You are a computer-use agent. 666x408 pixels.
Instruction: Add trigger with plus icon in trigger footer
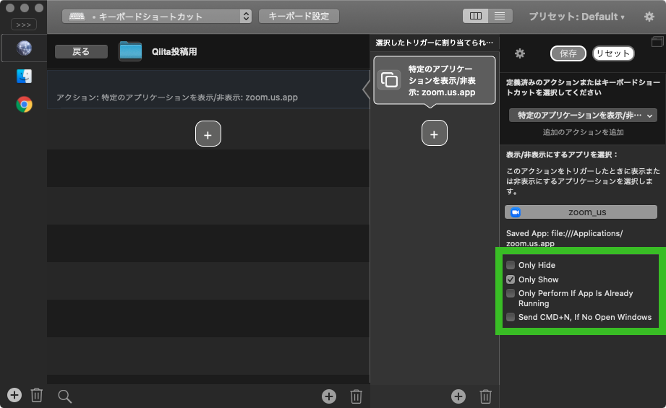(x=329, y=396)
